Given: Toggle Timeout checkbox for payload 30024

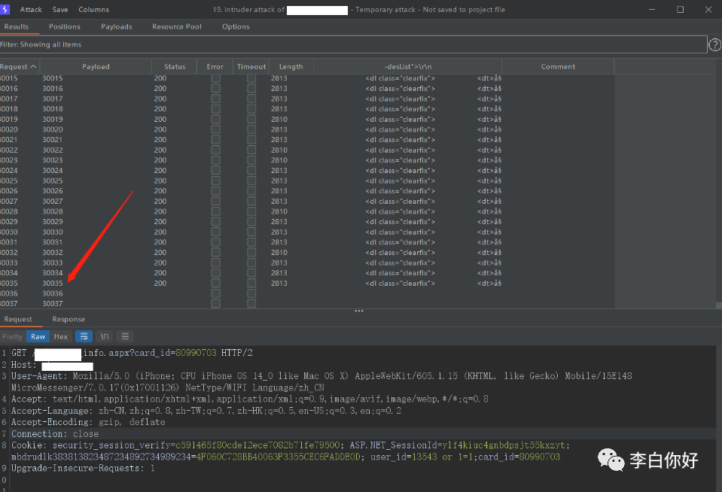Looking at the screenshot, I should 251,171.
